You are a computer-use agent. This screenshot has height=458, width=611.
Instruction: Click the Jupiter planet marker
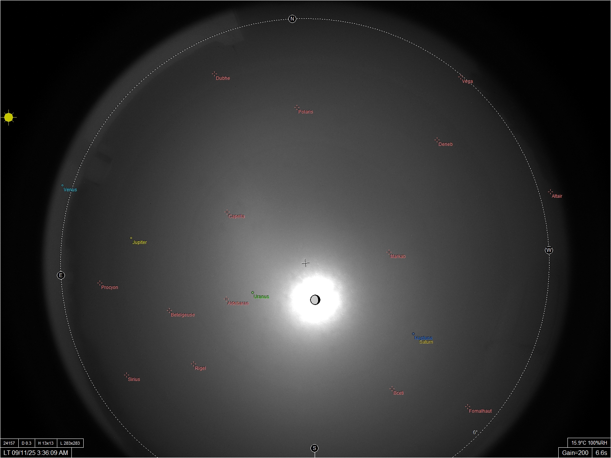pyautogui.click(x=131, y=238)
